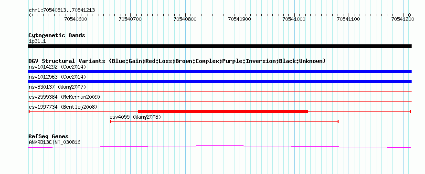Click the DGV Structural Variants track title
Screen dimensions: 425x174
coord(177,61)
